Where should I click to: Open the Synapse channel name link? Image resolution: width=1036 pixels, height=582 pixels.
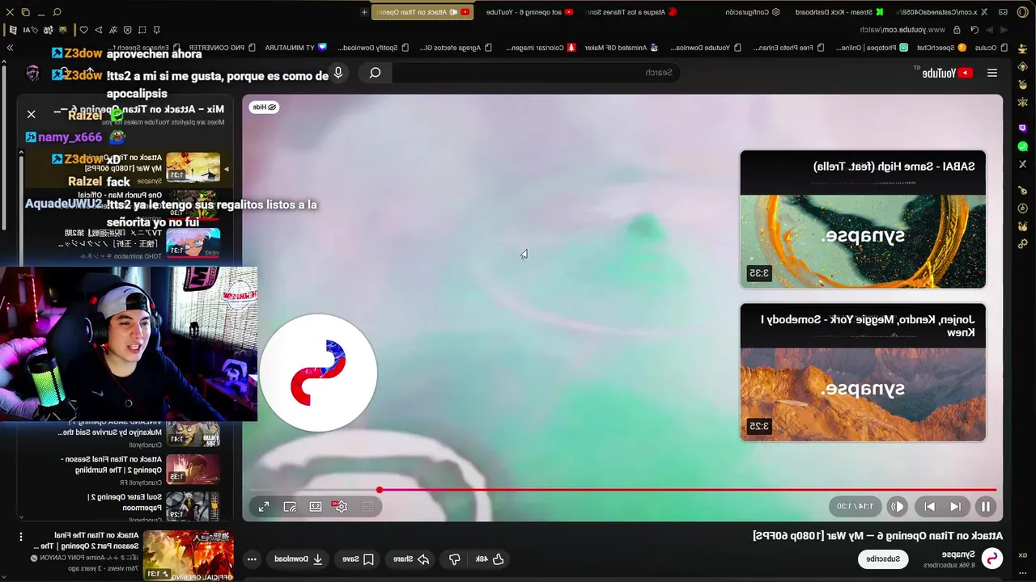pyautogui.click(x=958, y=555)
